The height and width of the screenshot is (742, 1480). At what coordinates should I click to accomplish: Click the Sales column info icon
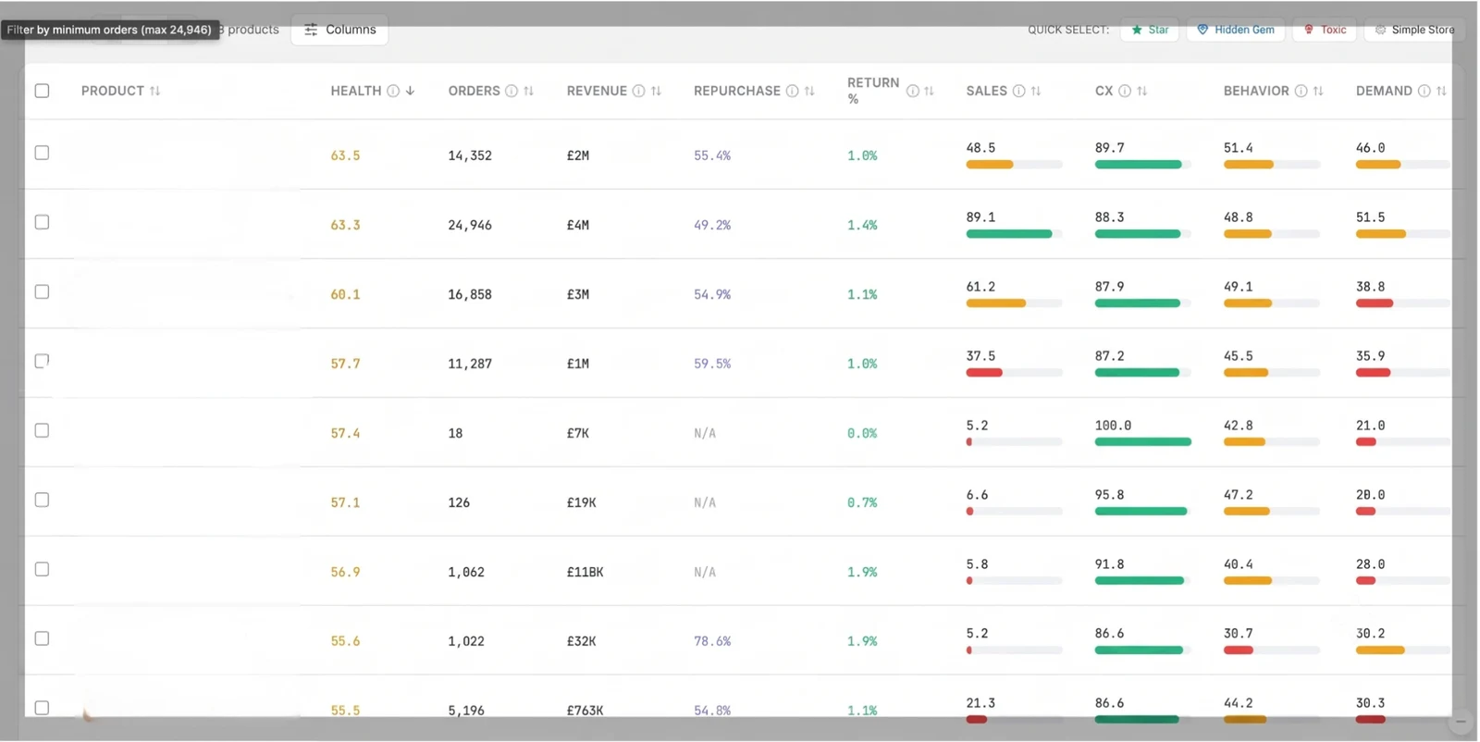click(1018, 91)
